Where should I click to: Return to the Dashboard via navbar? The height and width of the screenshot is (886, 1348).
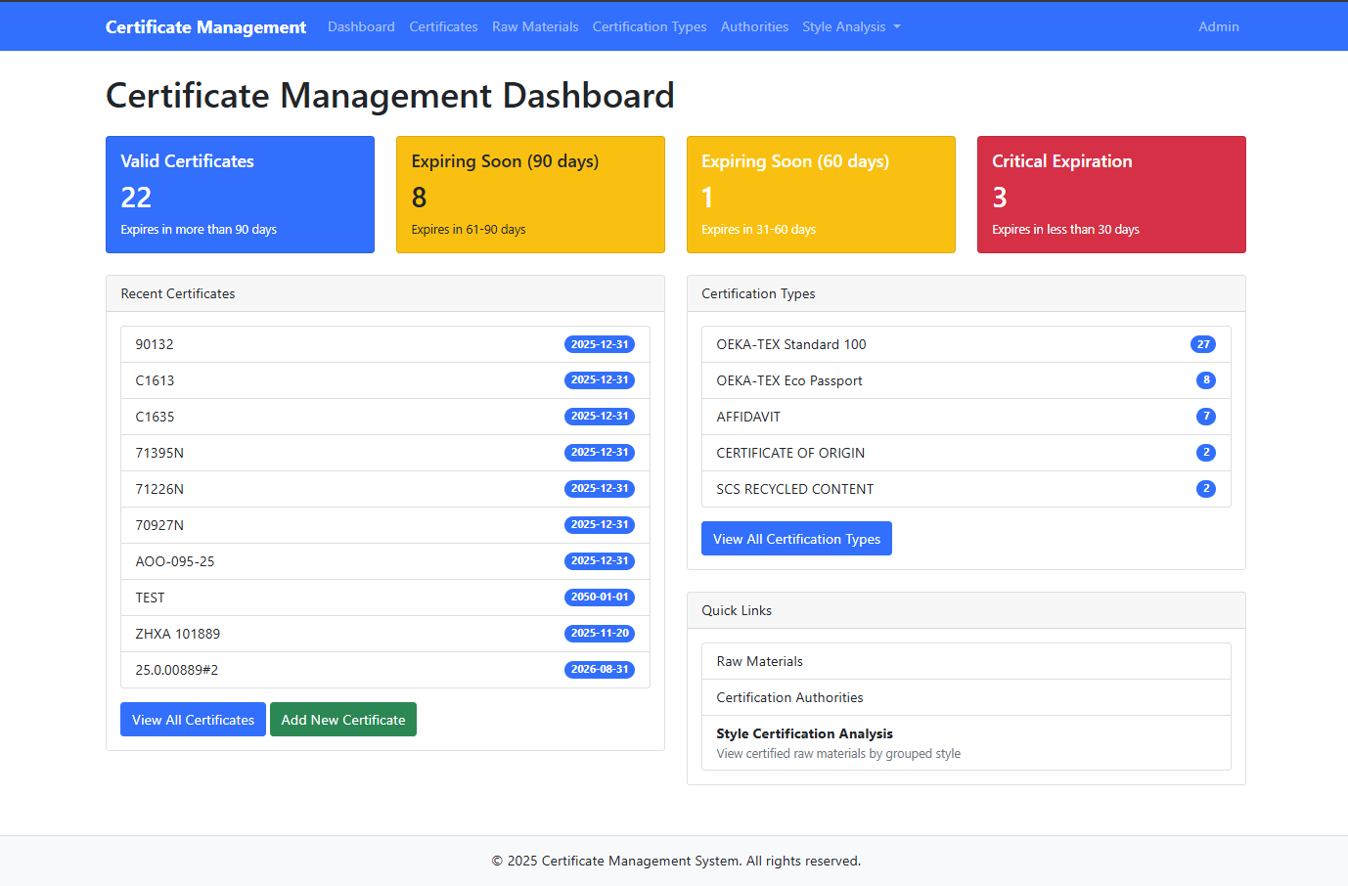coord(361,26)
